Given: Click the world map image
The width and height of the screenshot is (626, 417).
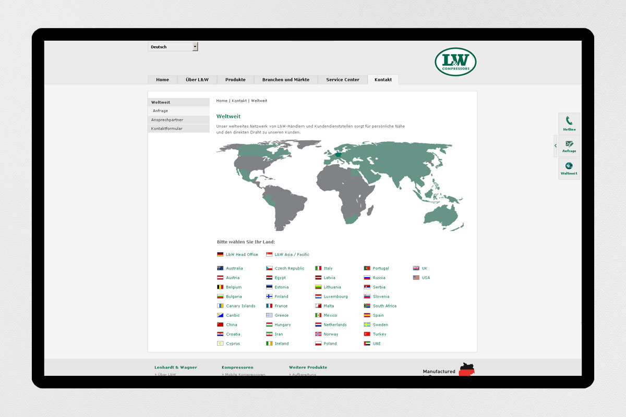Looking at the screenshot, I should (x=340, y=185).
